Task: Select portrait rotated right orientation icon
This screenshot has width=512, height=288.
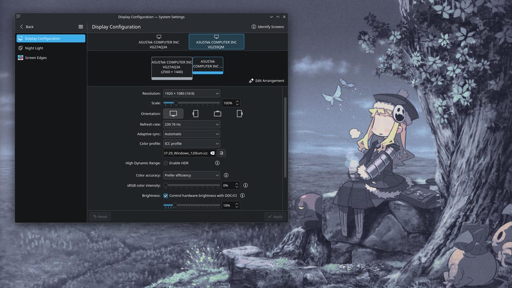Action: pyautogui.click(x=239, y=114)
